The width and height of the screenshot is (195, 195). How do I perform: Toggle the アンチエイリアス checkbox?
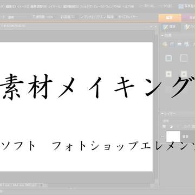point(82,17)
